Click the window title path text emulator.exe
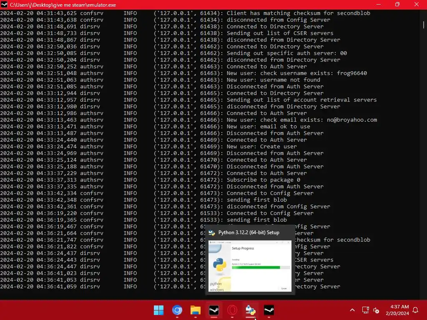The height and width of the screenshot is (320, 427). [63, 5]
